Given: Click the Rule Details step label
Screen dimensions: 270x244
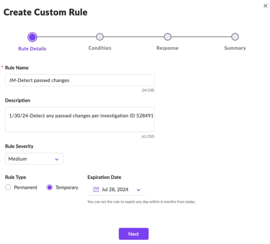Looking at the screenshot, I should click(32, 48).
